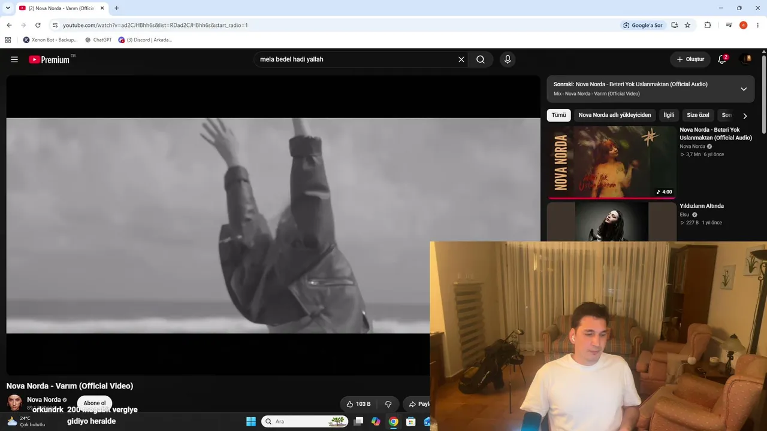Viewport: 767px width, 431px height.
Task: Open the Elsu channel name
Action: [x=684, y=214]
